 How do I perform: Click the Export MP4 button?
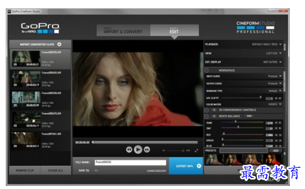[186, 166]
